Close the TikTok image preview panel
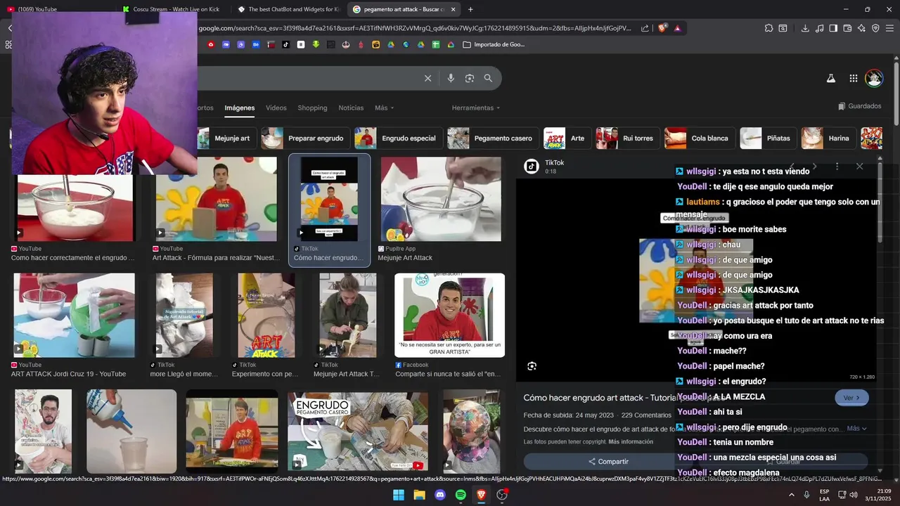This screenshot has height=506, width=900. pyautogui.click(x=859, y=167)
